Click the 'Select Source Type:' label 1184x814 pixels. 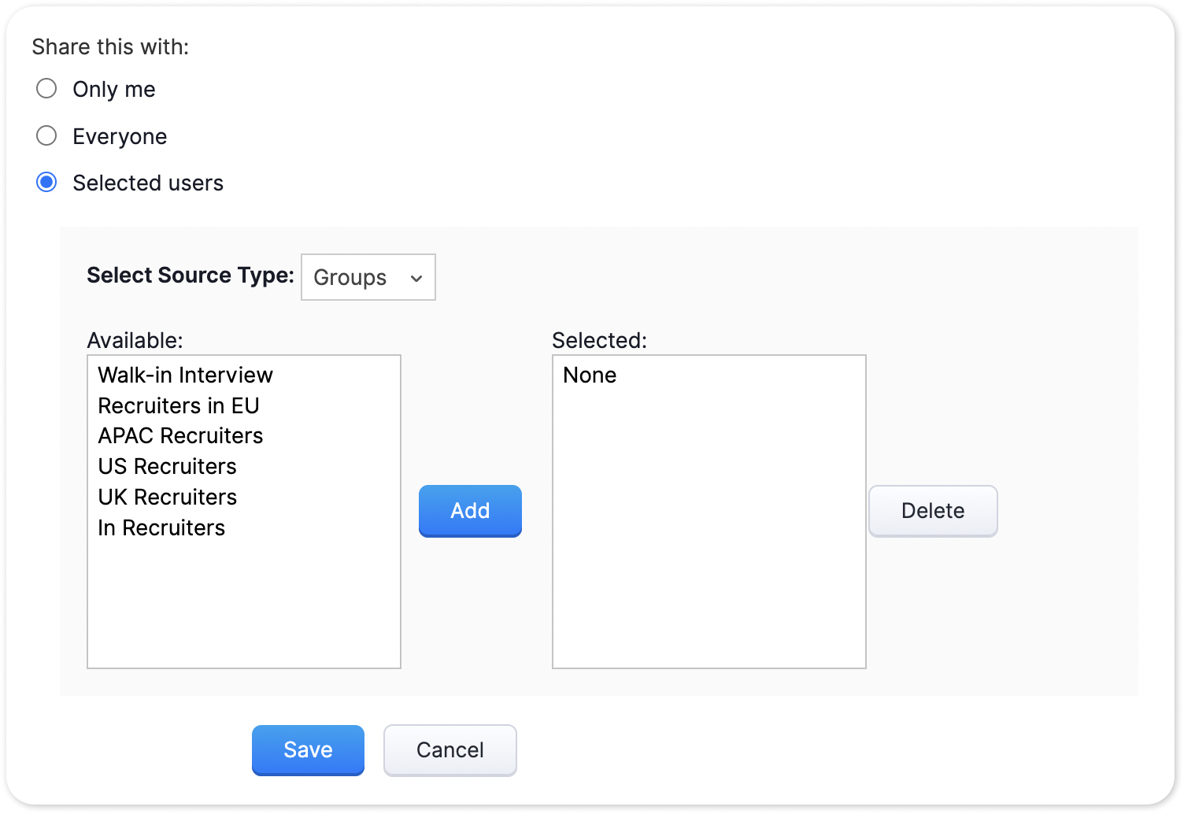(x=190, y=276)
